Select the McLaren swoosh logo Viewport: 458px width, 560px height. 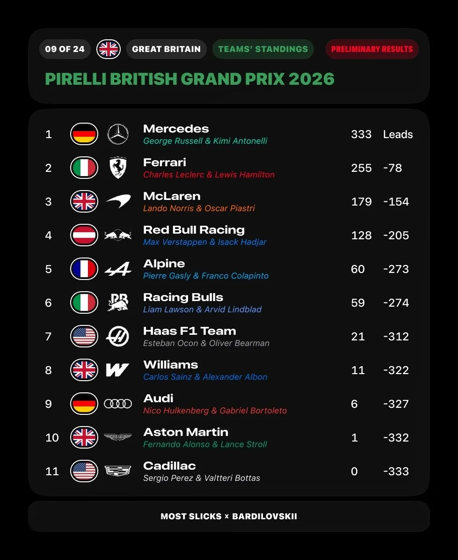point(118,201)
